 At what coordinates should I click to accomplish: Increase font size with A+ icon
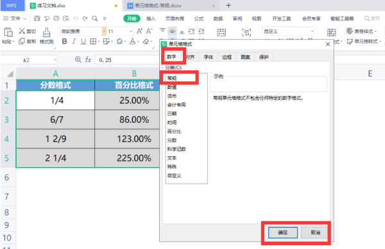[x=139, y=31]
